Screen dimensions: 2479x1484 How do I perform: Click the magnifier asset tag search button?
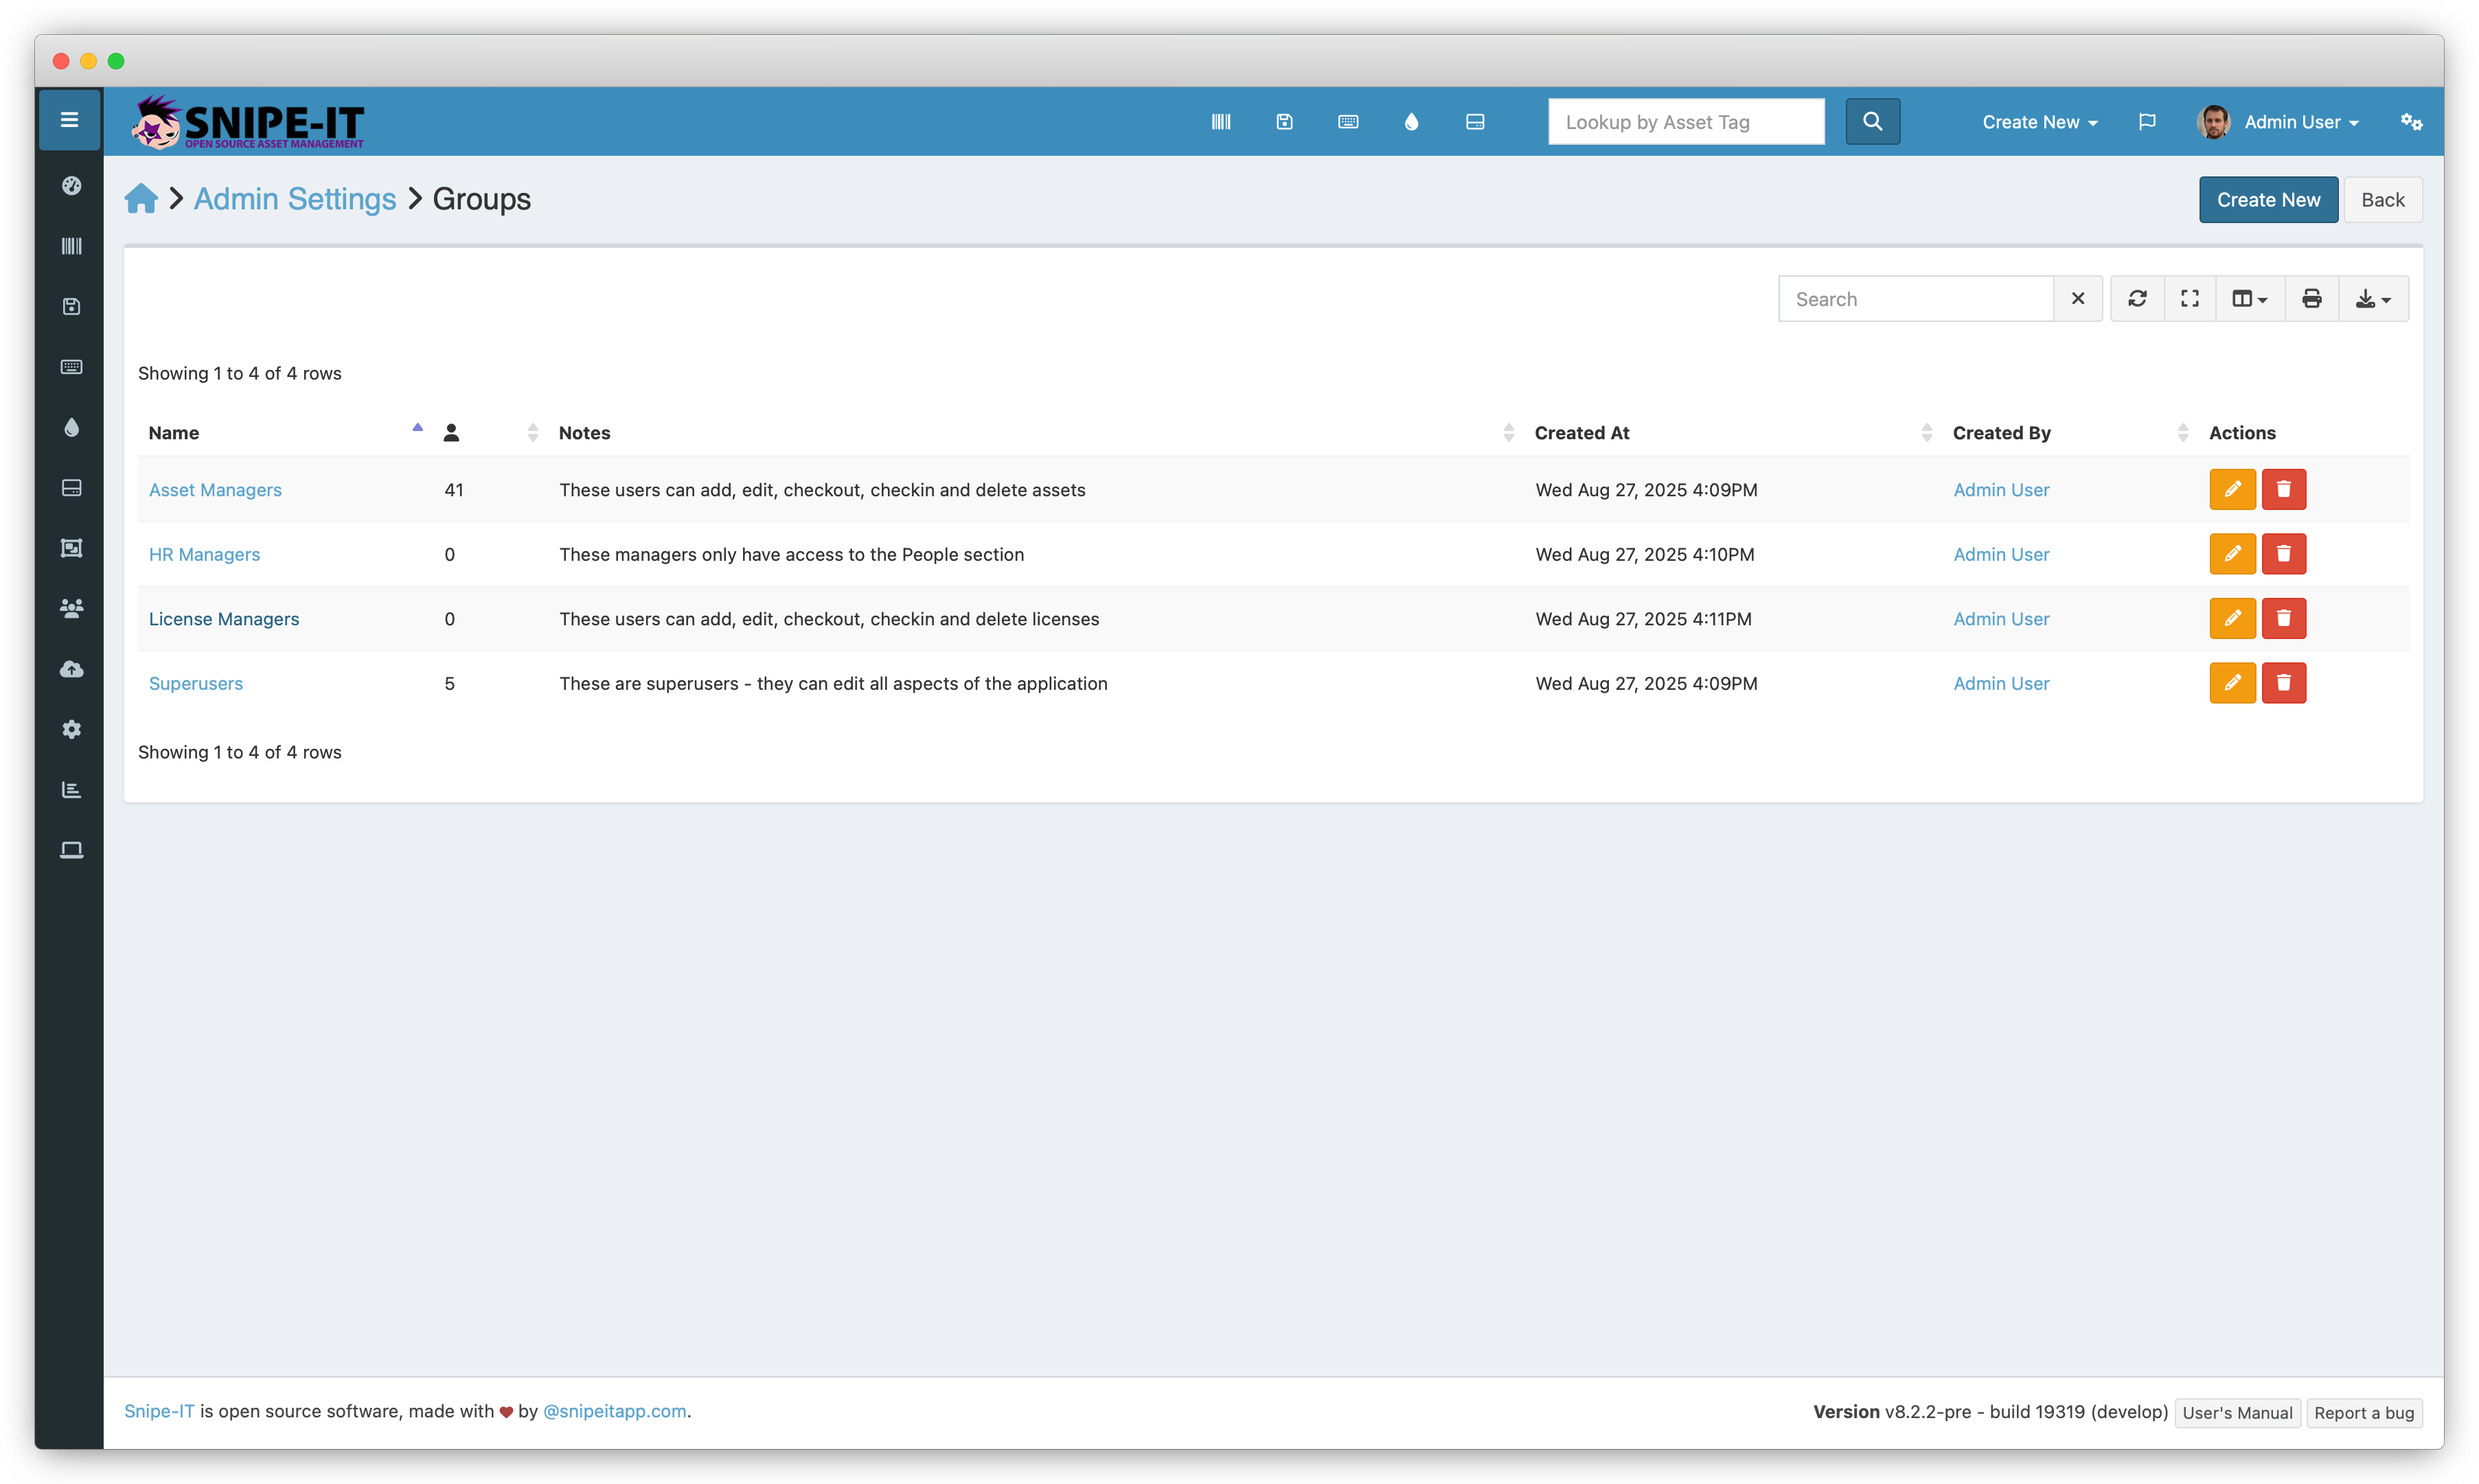pos(1873,122)
